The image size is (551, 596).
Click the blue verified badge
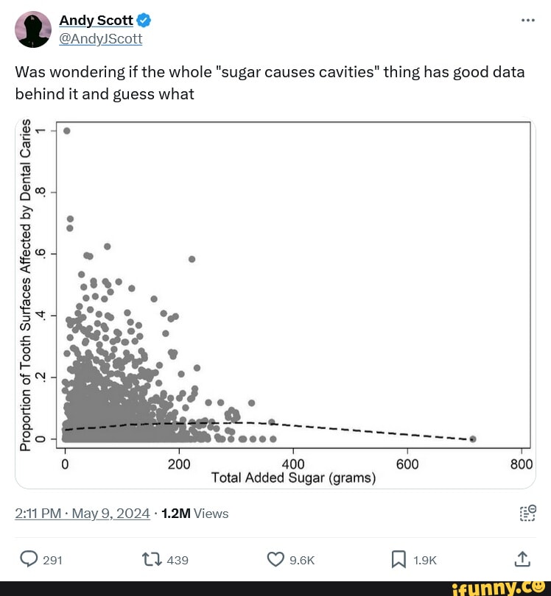pos(144,21)
